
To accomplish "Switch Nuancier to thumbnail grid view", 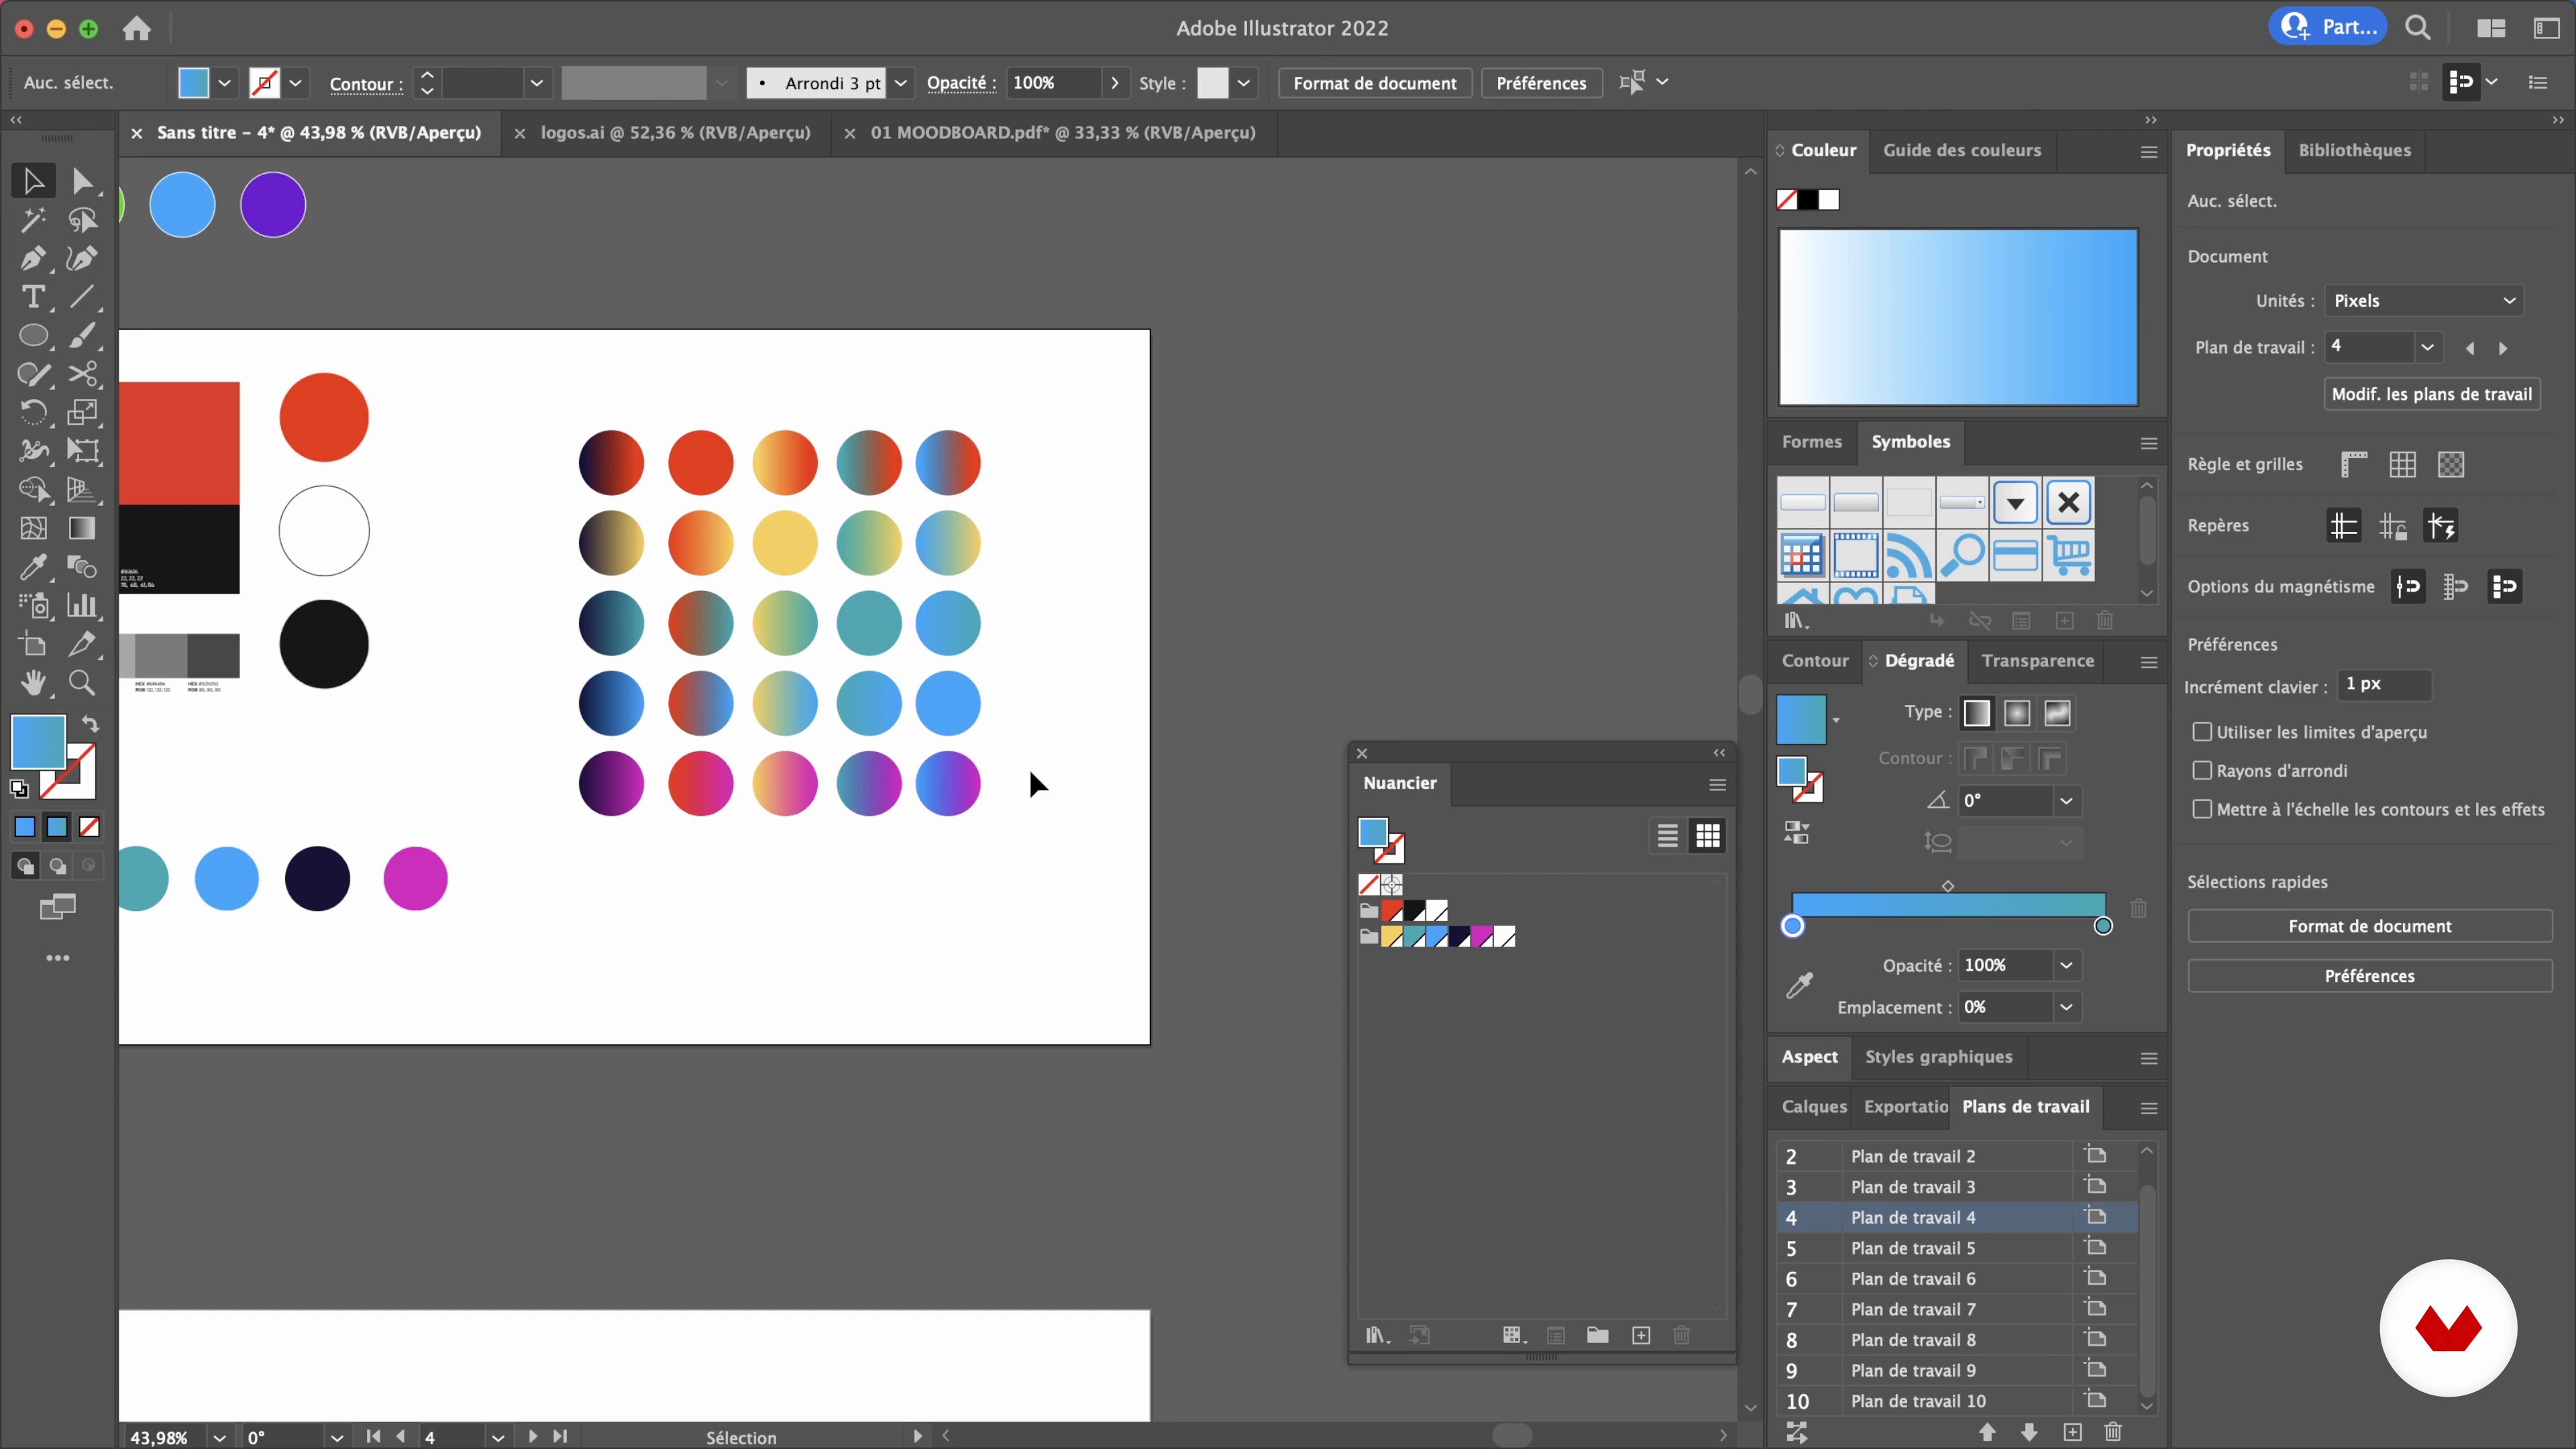I will click(x=1708, y=836).
